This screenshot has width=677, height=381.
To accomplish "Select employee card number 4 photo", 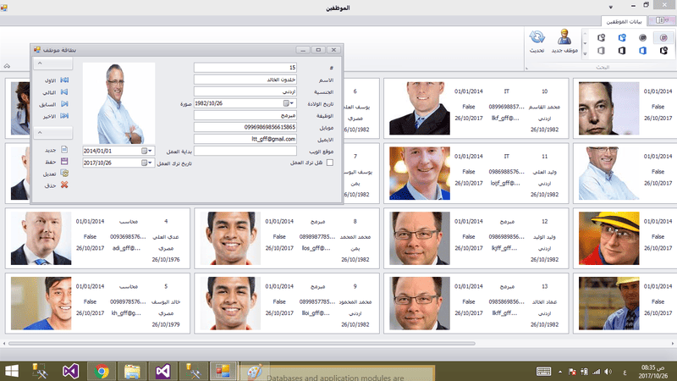I will coord(41,238).
